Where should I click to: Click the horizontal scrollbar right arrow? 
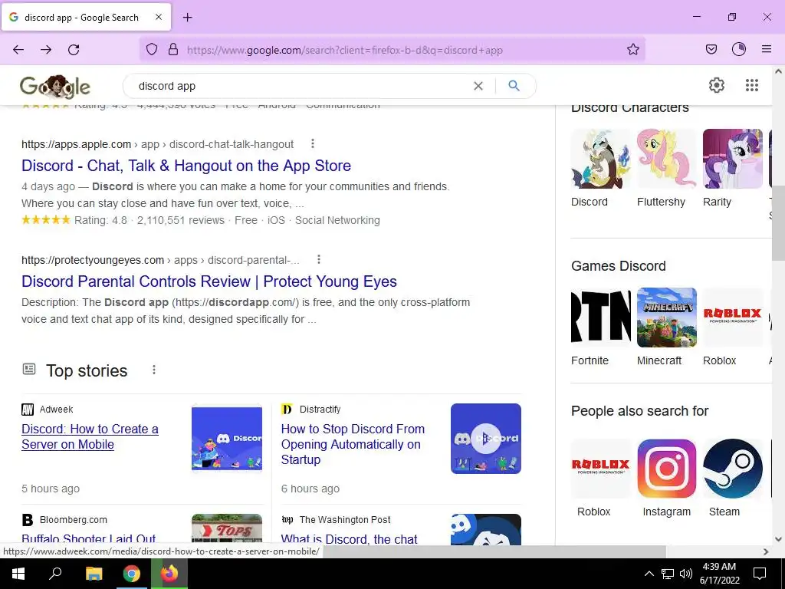(x=766, y=551)
